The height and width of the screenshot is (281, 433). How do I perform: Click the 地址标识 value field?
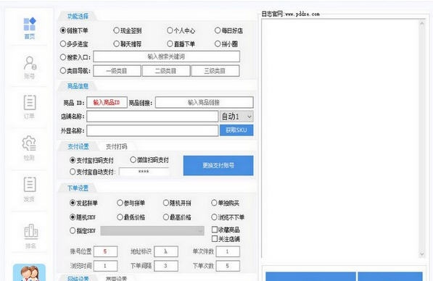coord(166,251)
